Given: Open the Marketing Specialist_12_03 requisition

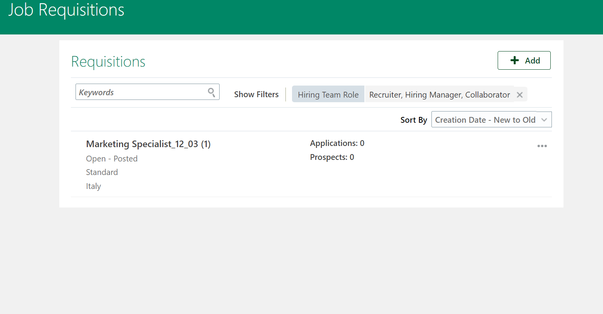Looking at the screenshot, I should (148, 144).
